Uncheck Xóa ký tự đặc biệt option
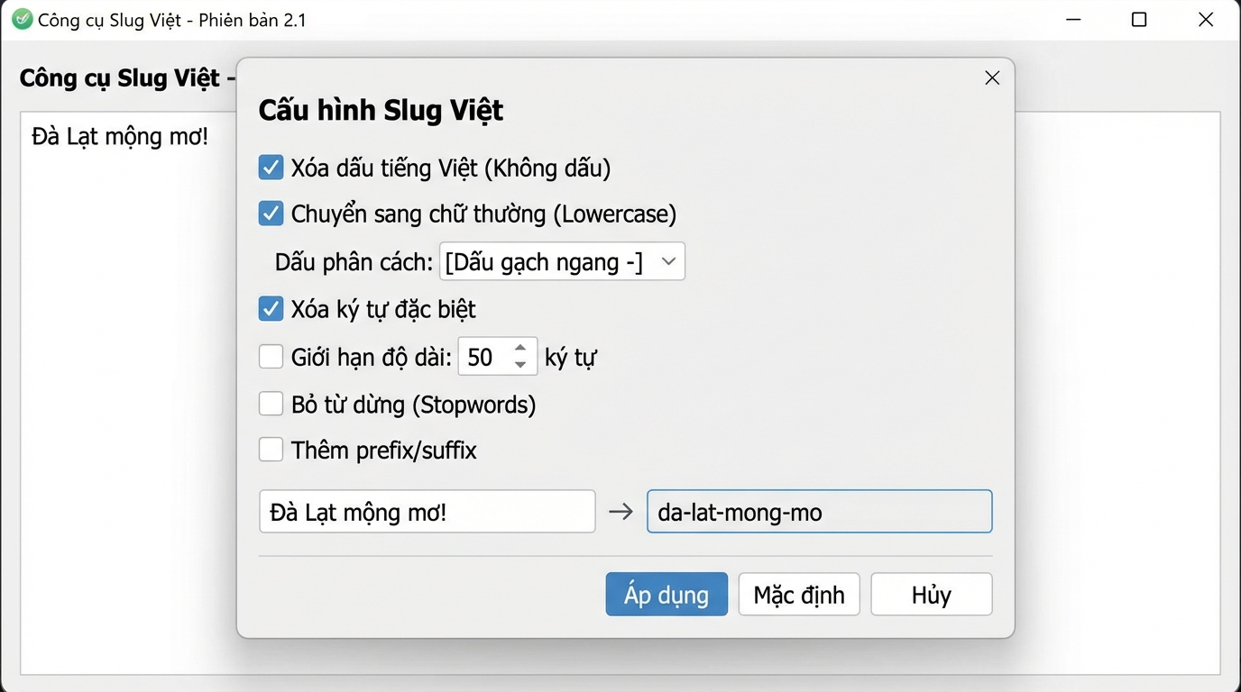 tap(271, 308)
